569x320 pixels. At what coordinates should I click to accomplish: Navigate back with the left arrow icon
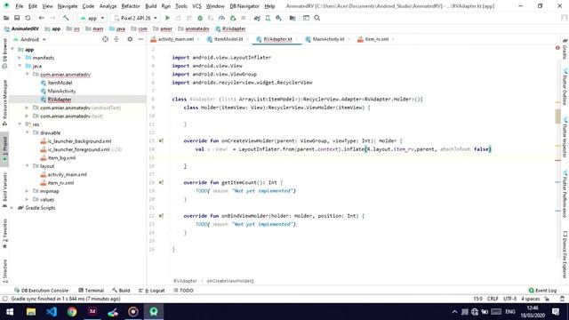[x=42, y=18]
